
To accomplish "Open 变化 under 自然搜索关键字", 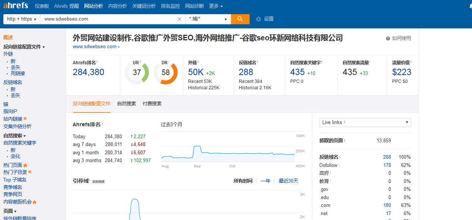I will pyautogui.click(x=15, y=157).
